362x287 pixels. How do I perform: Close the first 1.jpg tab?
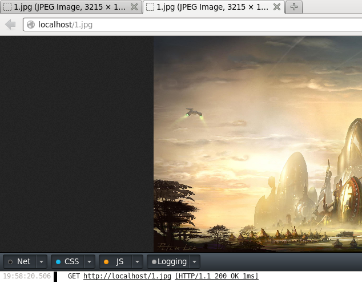134,7
